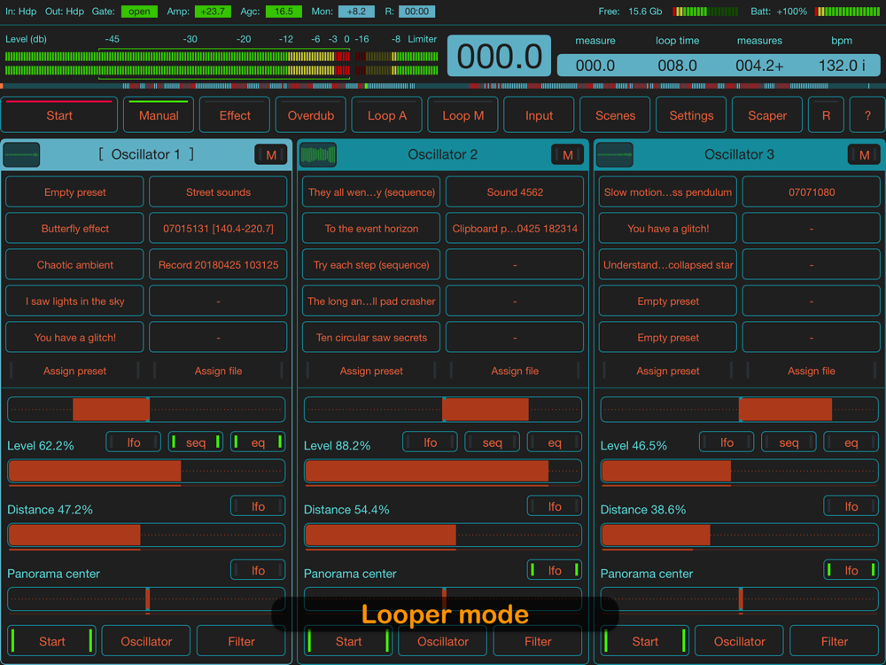Screen dimensions: 886x665
Task: Open the Scenes tab
Action: click(x=615, y=115)
